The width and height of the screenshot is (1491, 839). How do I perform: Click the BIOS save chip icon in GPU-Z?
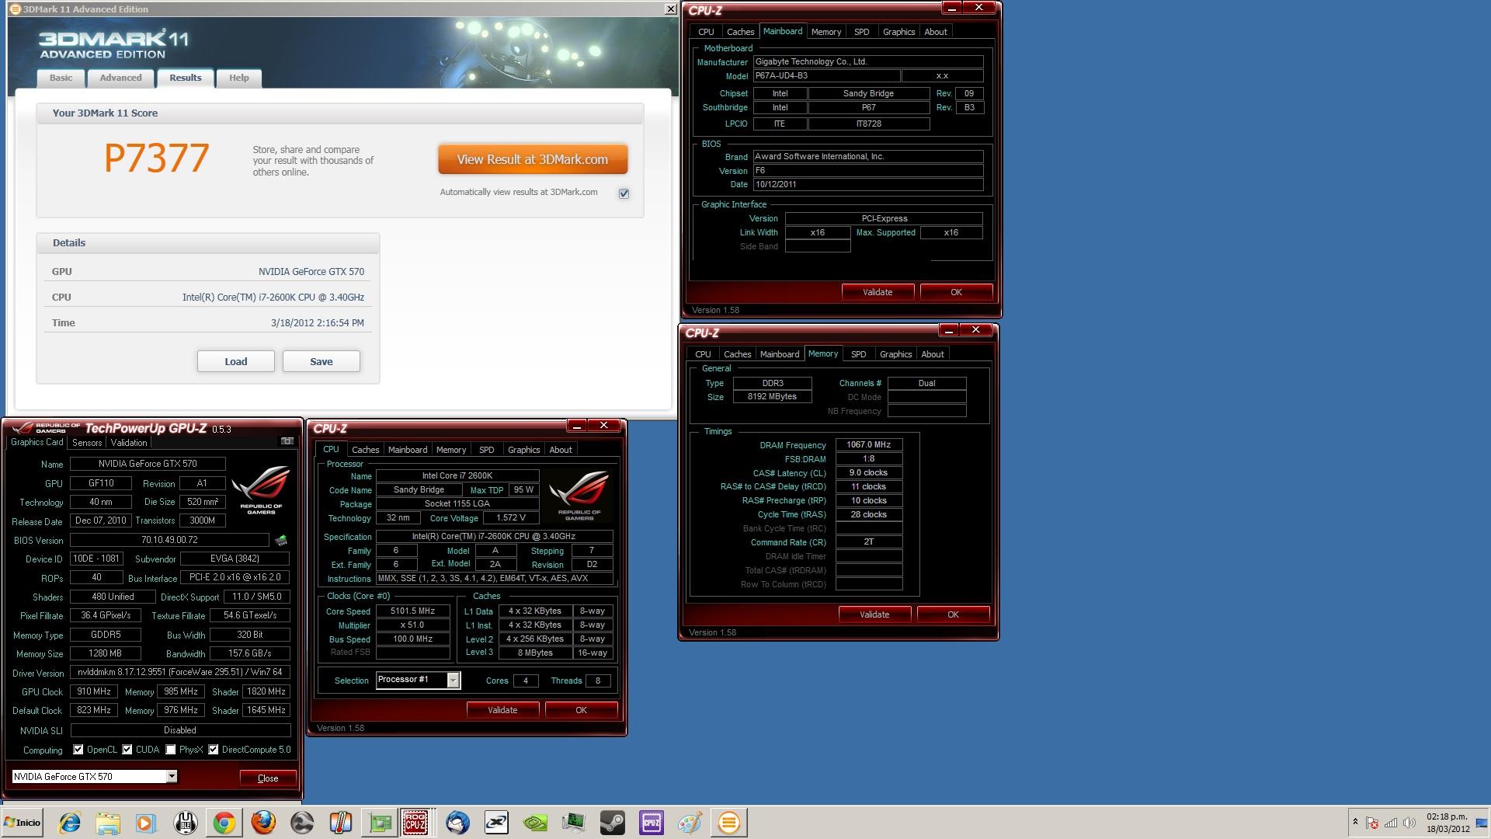coord(281,540)
